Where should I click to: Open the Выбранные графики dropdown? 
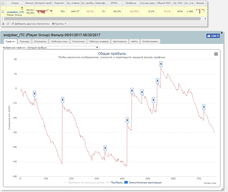coord(63,48)
